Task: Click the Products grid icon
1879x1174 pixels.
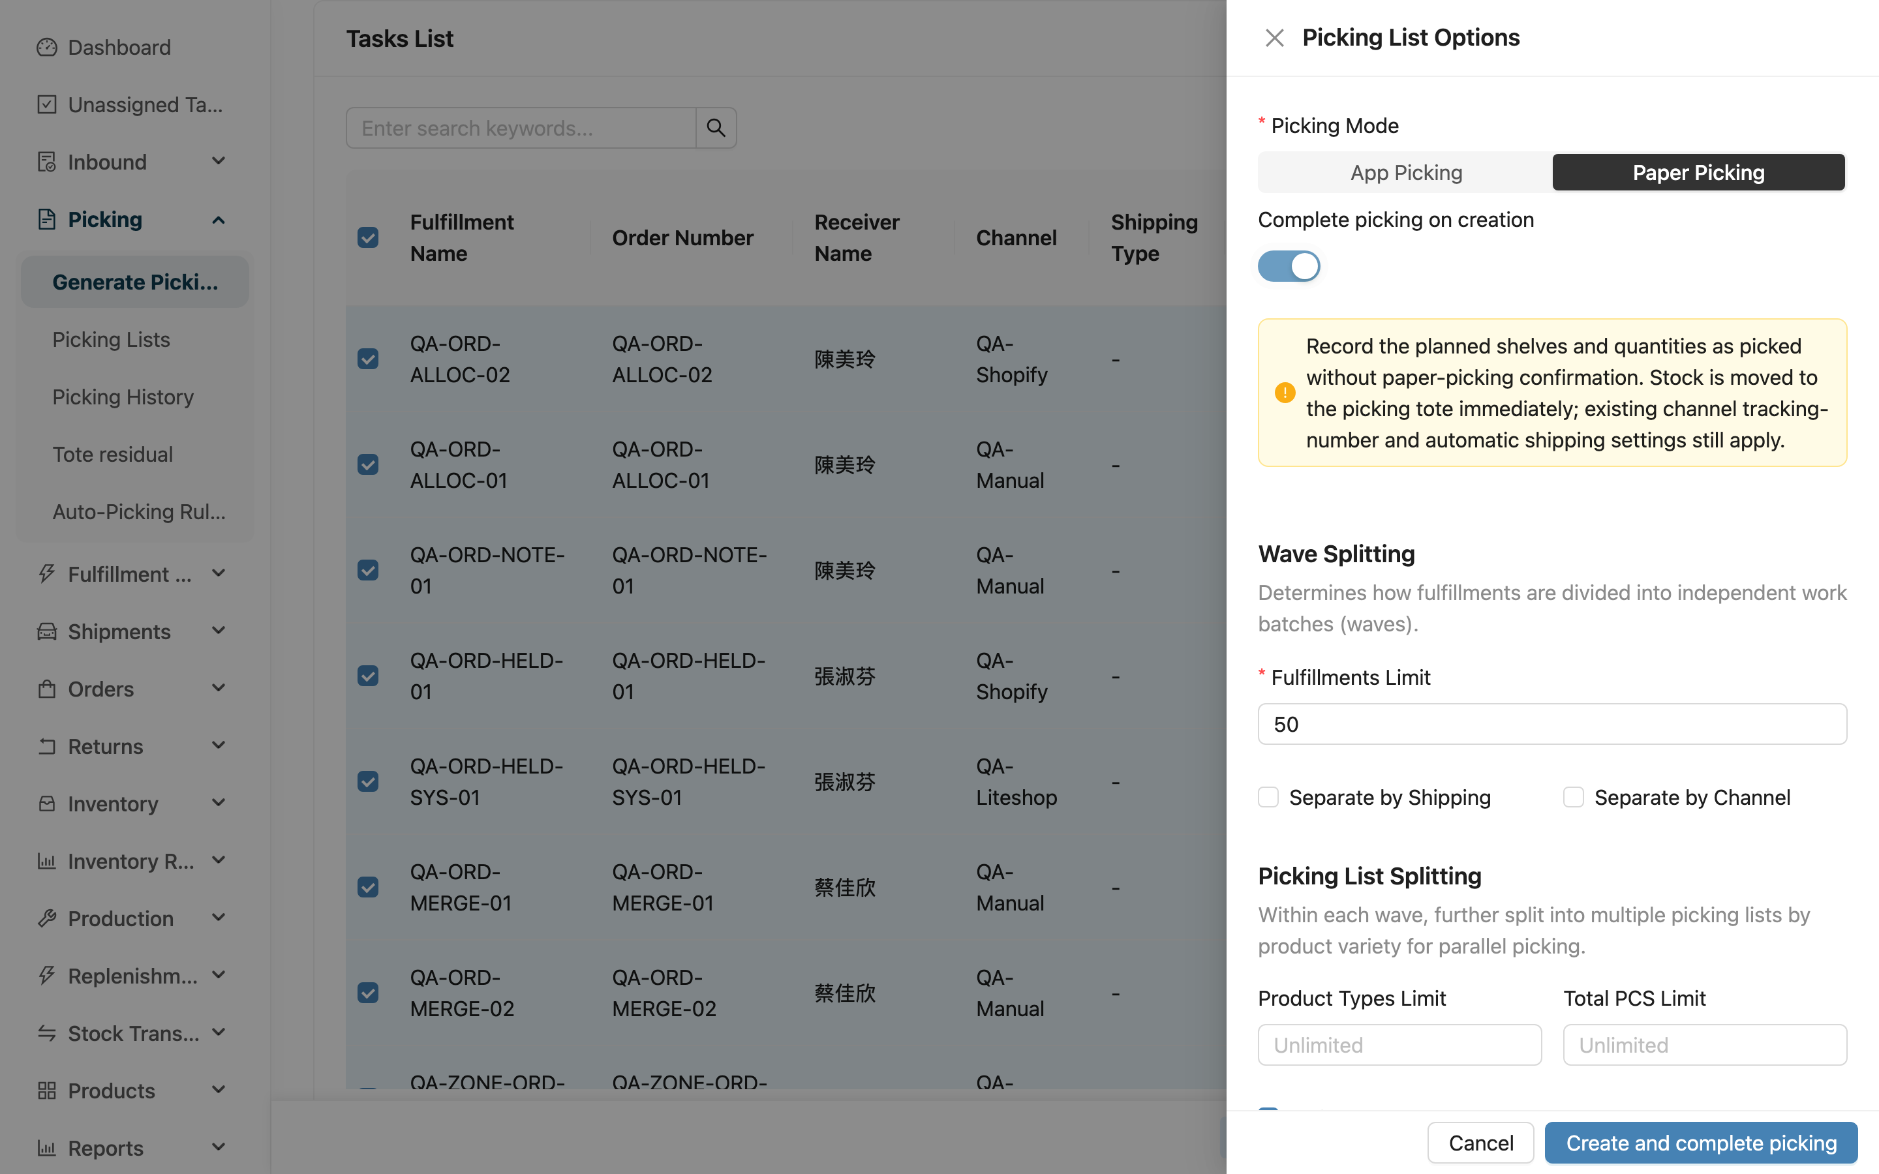Action: click(46, 1091)
